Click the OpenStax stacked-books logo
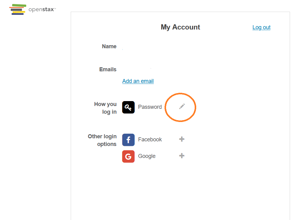 (x=18, y=9)
